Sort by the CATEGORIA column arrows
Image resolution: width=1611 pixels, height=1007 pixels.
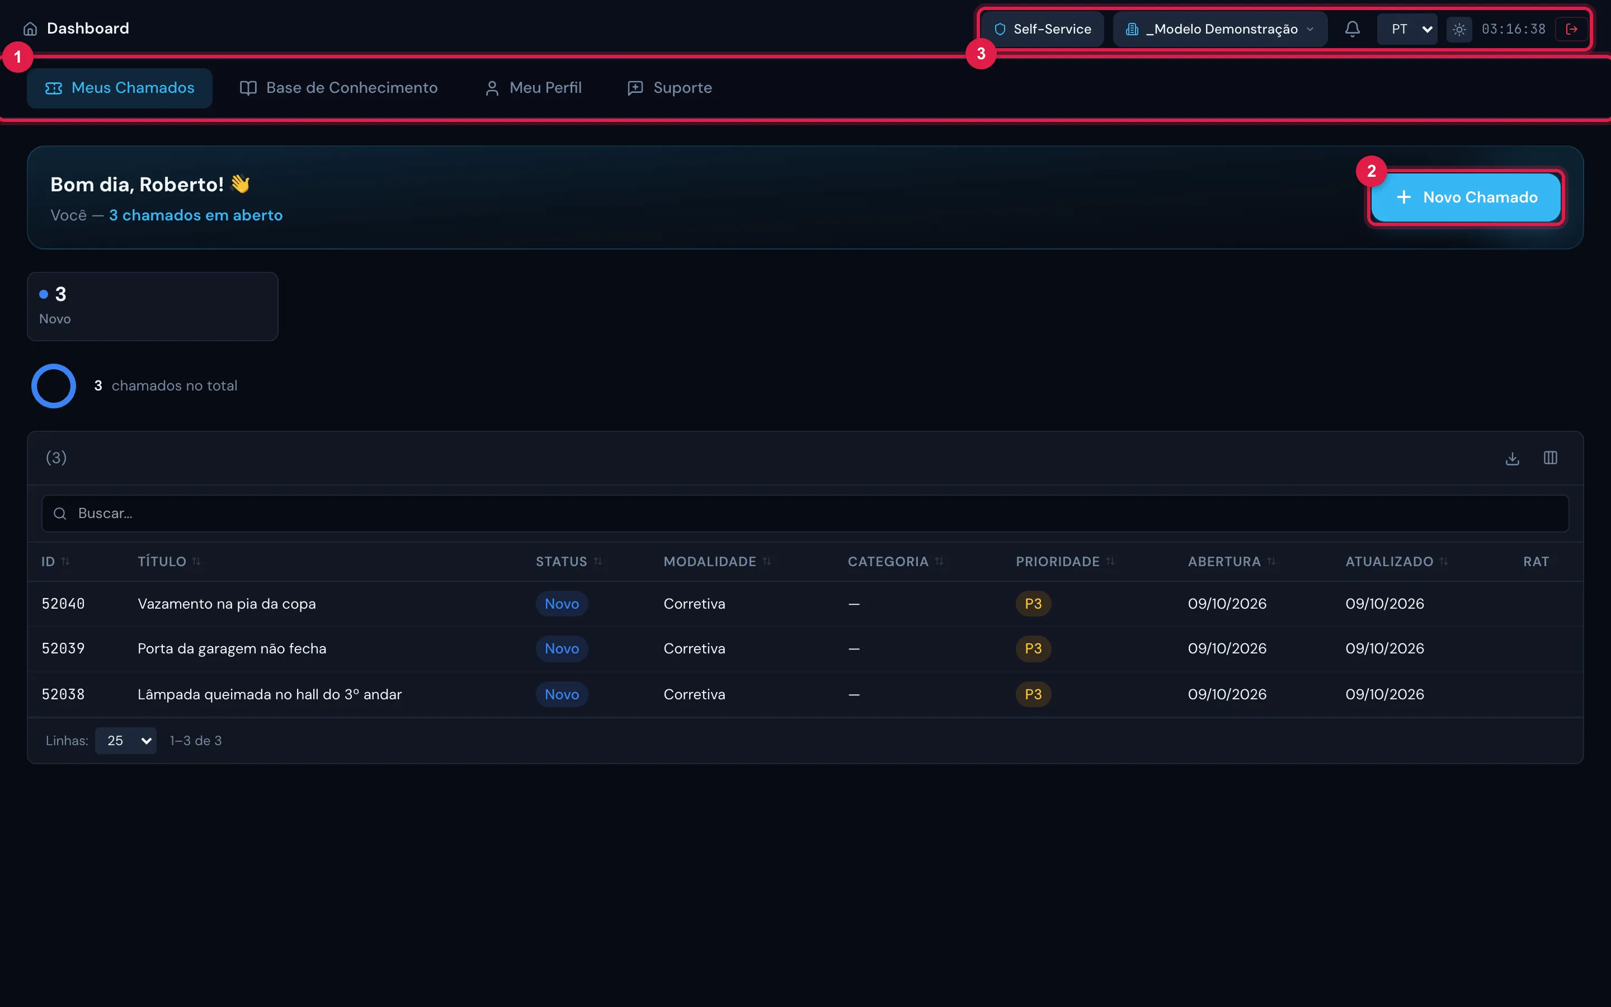click(939, 562)
